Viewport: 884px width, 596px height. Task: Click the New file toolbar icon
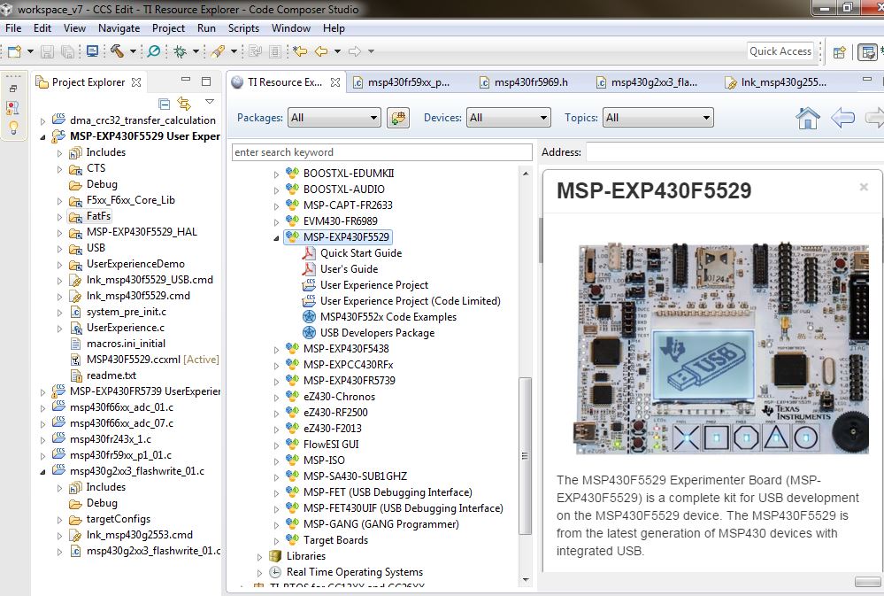(x=16, y=51)
